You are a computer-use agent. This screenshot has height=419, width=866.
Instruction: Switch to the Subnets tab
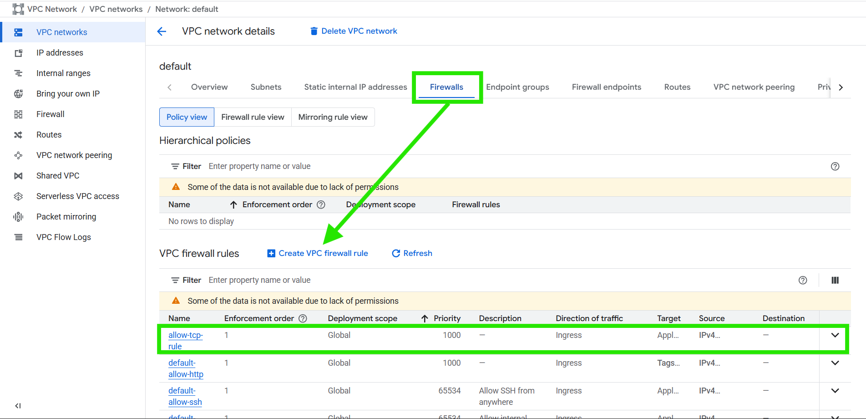tap(266, 87)
